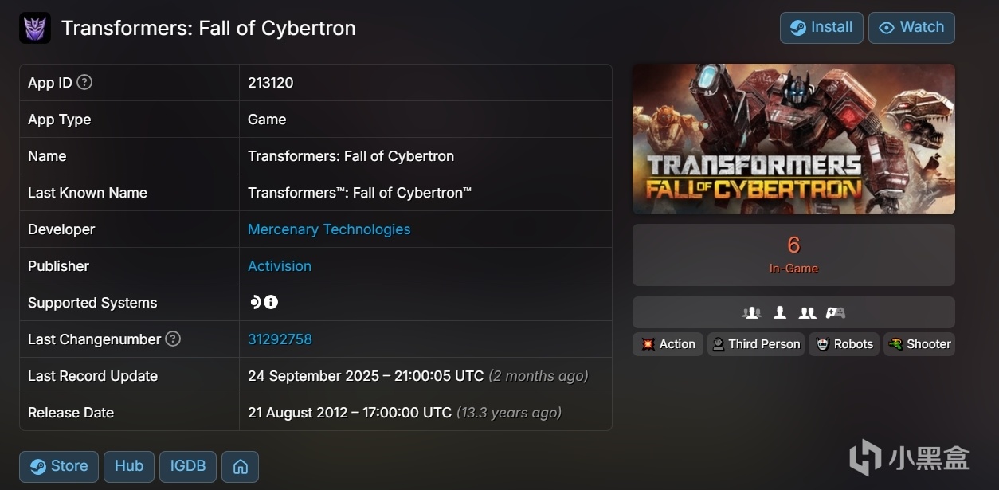Click the Last Record Update date value
Image resolution: width=999 pixels, height=490 pixels.
click(366, 376)
